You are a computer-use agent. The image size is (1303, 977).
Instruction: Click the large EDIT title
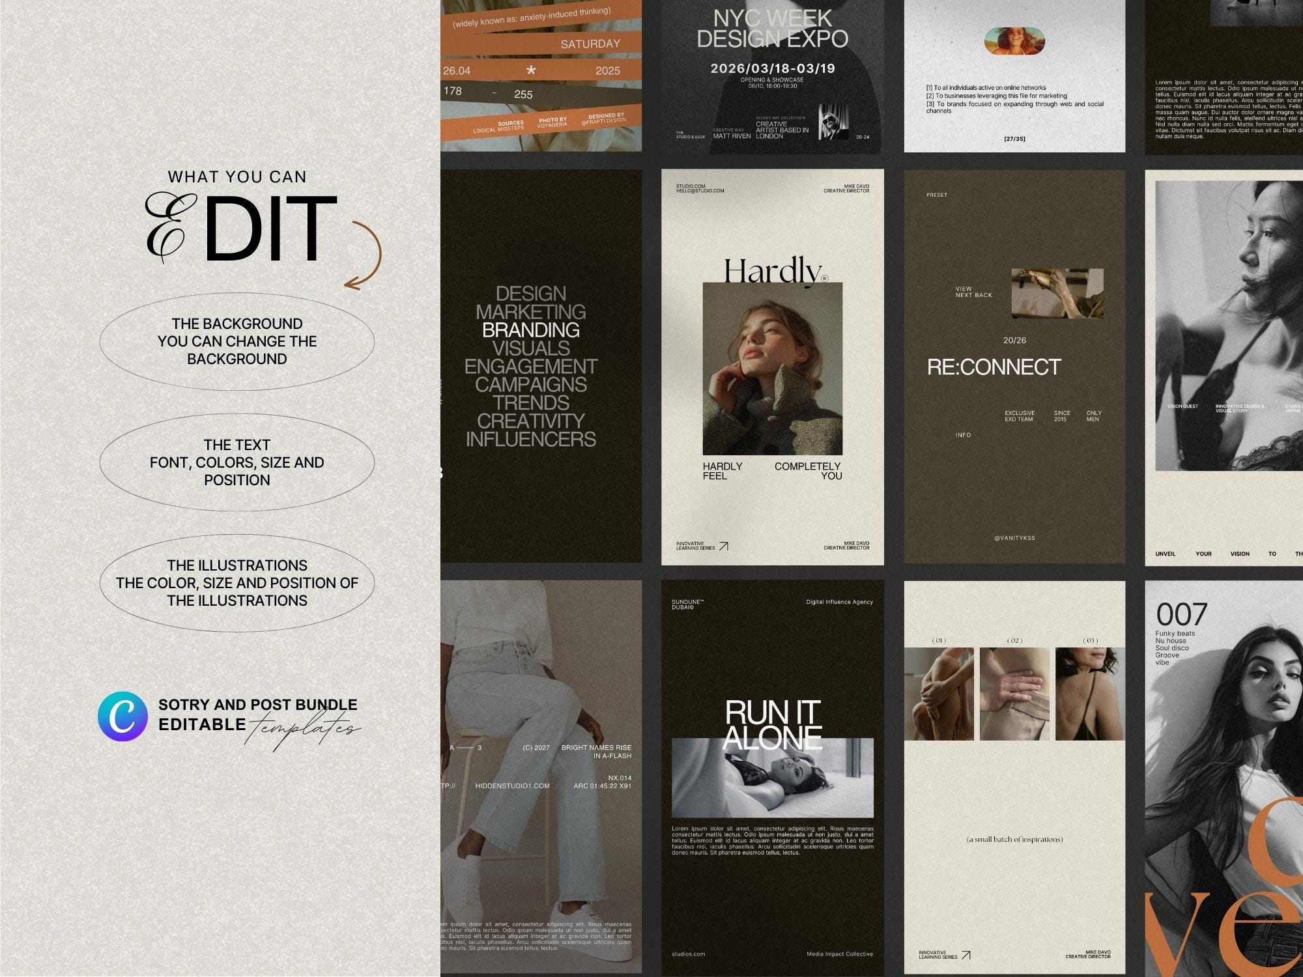(241, 228)
